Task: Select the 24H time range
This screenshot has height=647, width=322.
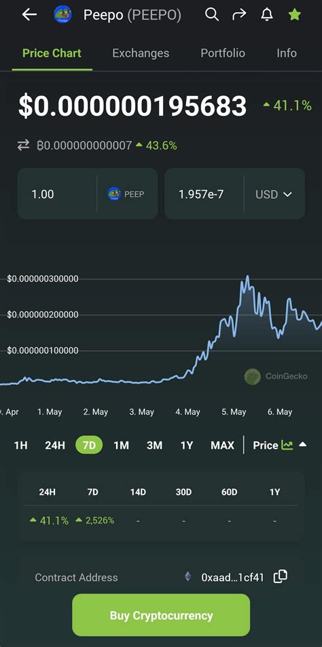Action: 55,445
